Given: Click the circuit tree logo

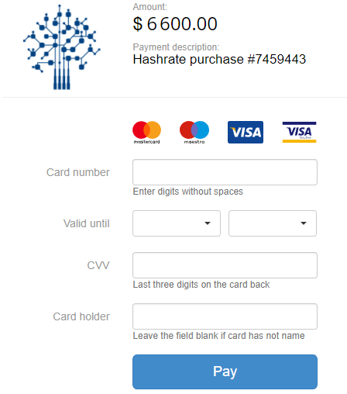Looking at the screenshot, I should click(62, 47).
